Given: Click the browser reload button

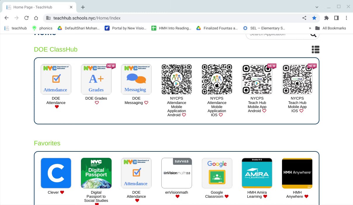Looking at the screenshot, I should tap(26, 18).
